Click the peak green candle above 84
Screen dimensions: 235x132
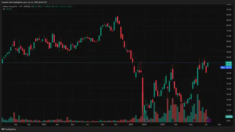[x=116, y=20]
